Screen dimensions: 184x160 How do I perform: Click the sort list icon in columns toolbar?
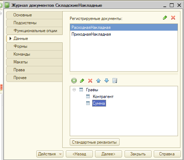click(x=115, y=81)
